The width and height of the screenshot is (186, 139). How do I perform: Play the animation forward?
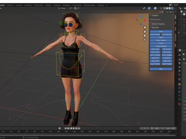tap(74, 128)
